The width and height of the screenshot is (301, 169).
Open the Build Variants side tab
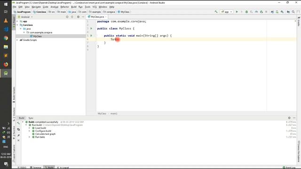(x=14, y=95)
